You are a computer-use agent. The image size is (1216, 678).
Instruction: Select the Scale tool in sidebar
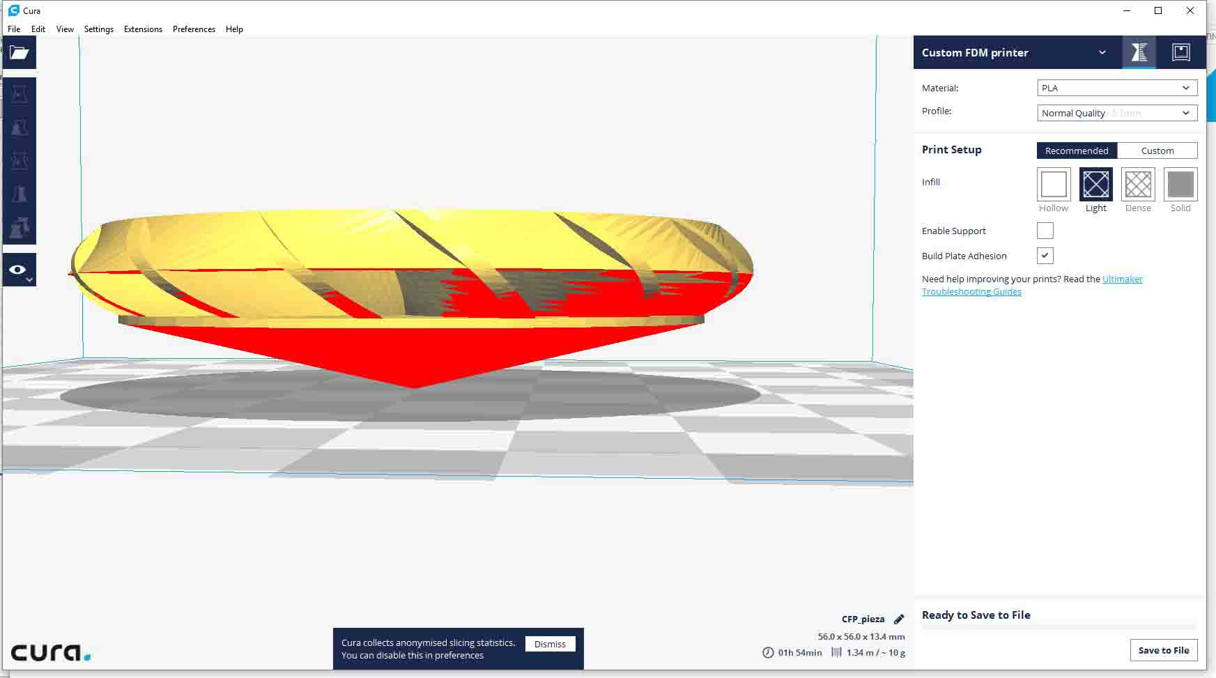[19, 127]
